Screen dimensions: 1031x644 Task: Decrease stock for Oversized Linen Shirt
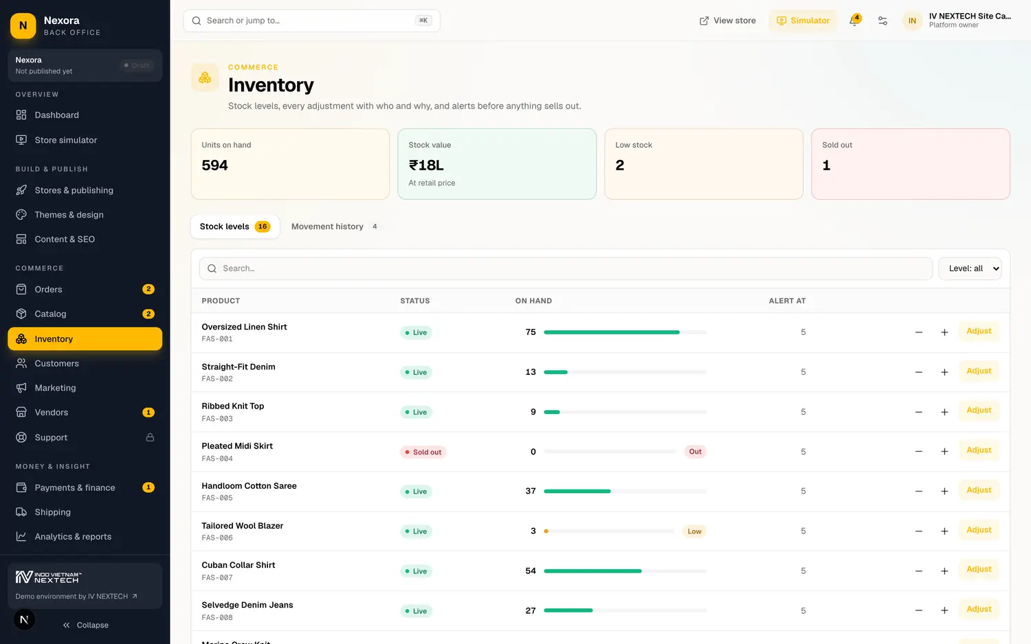tap(919, 332)
